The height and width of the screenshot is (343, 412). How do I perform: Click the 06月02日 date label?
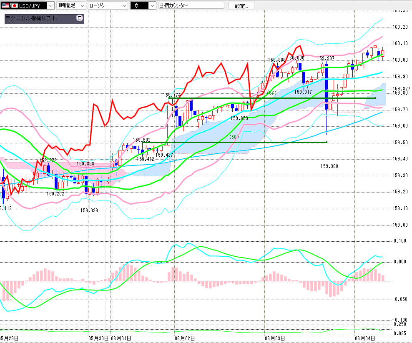click(x=185, y=338)
